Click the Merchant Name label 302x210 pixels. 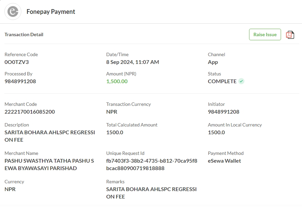[x=21, y=153]
